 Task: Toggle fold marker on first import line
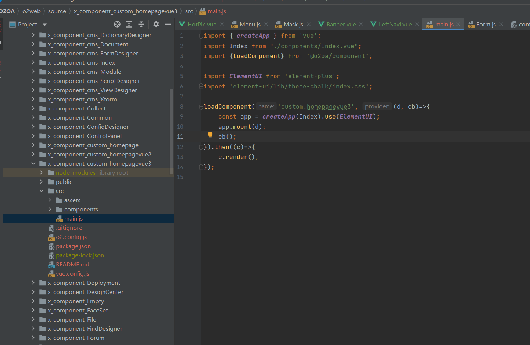click(x=201, y=36)
